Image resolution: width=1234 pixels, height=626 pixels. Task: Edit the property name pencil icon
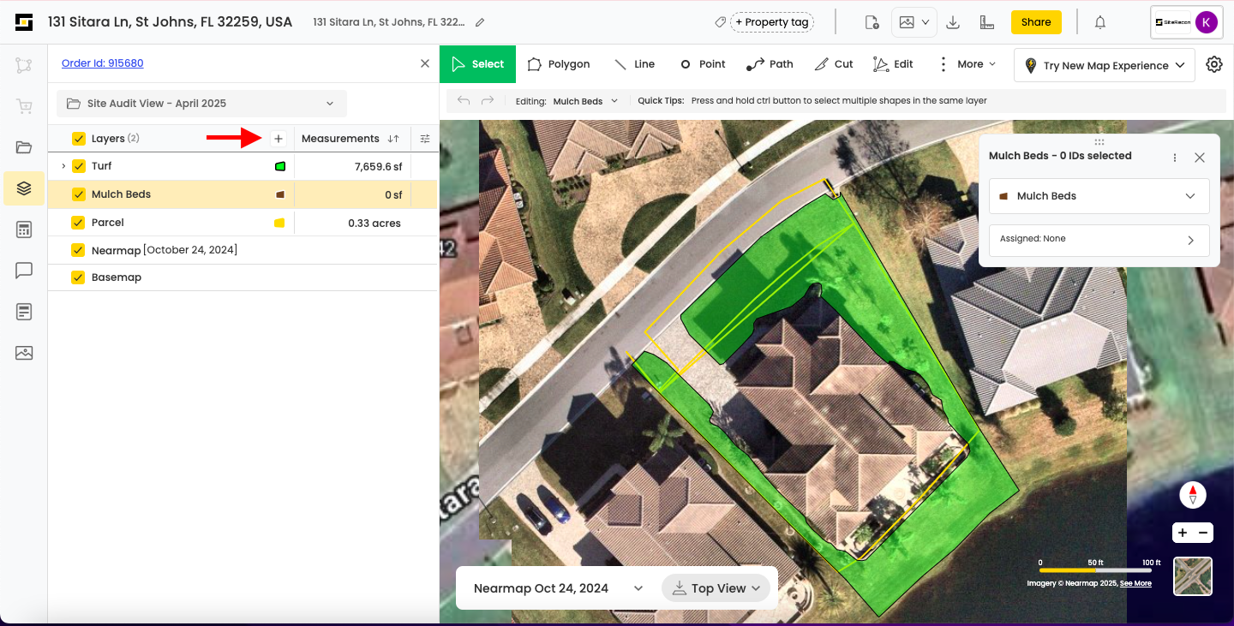pyautogui.click(x=480, y=22)
